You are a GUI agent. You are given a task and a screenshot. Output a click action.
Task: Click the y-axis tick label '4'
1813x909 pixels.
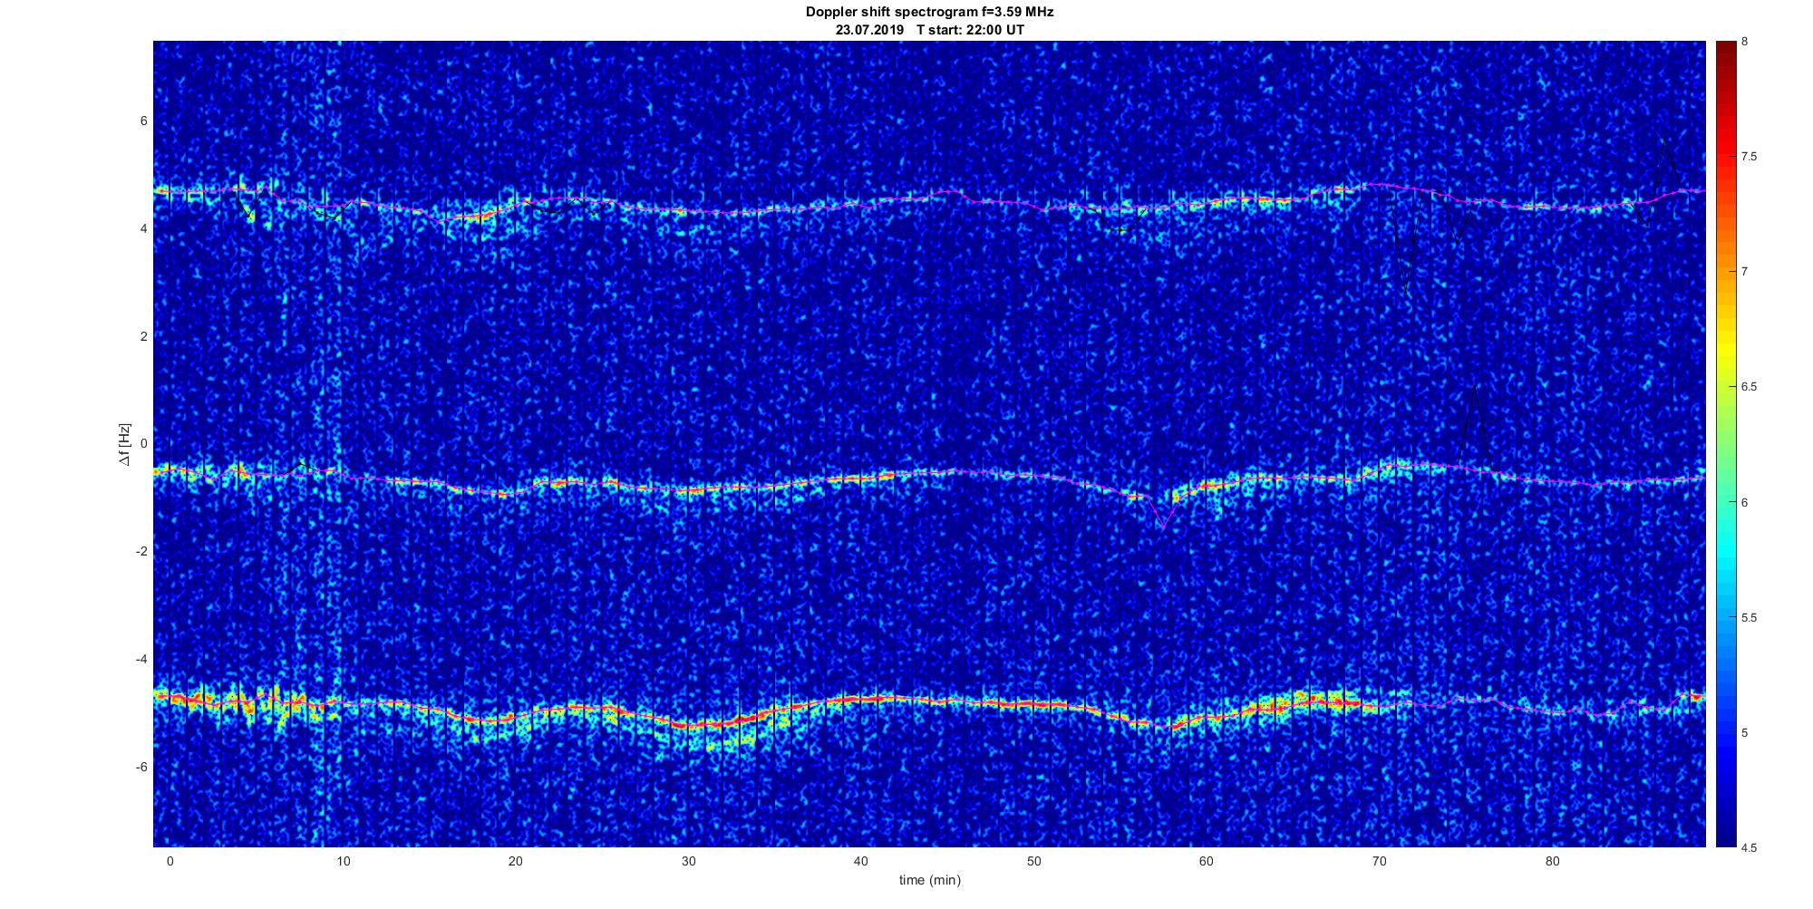click(x=144, y=229)
